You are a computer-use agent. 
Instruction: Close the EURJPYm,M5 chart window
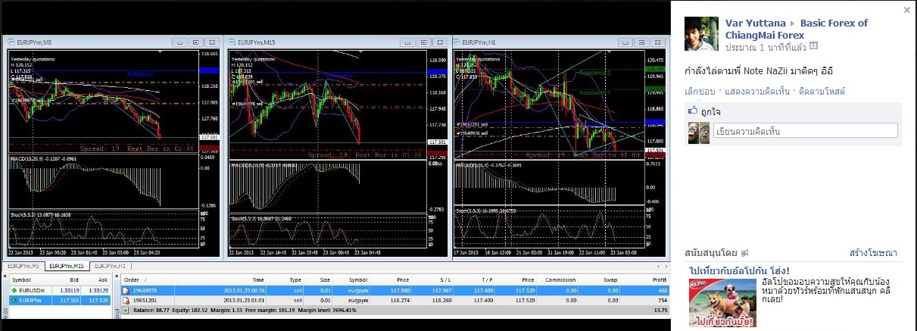point(212,42)
